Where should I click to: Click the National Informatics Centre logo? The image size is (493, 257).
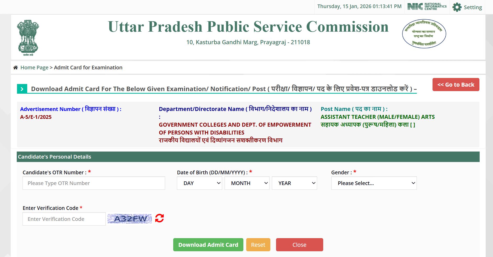(427, 7)
